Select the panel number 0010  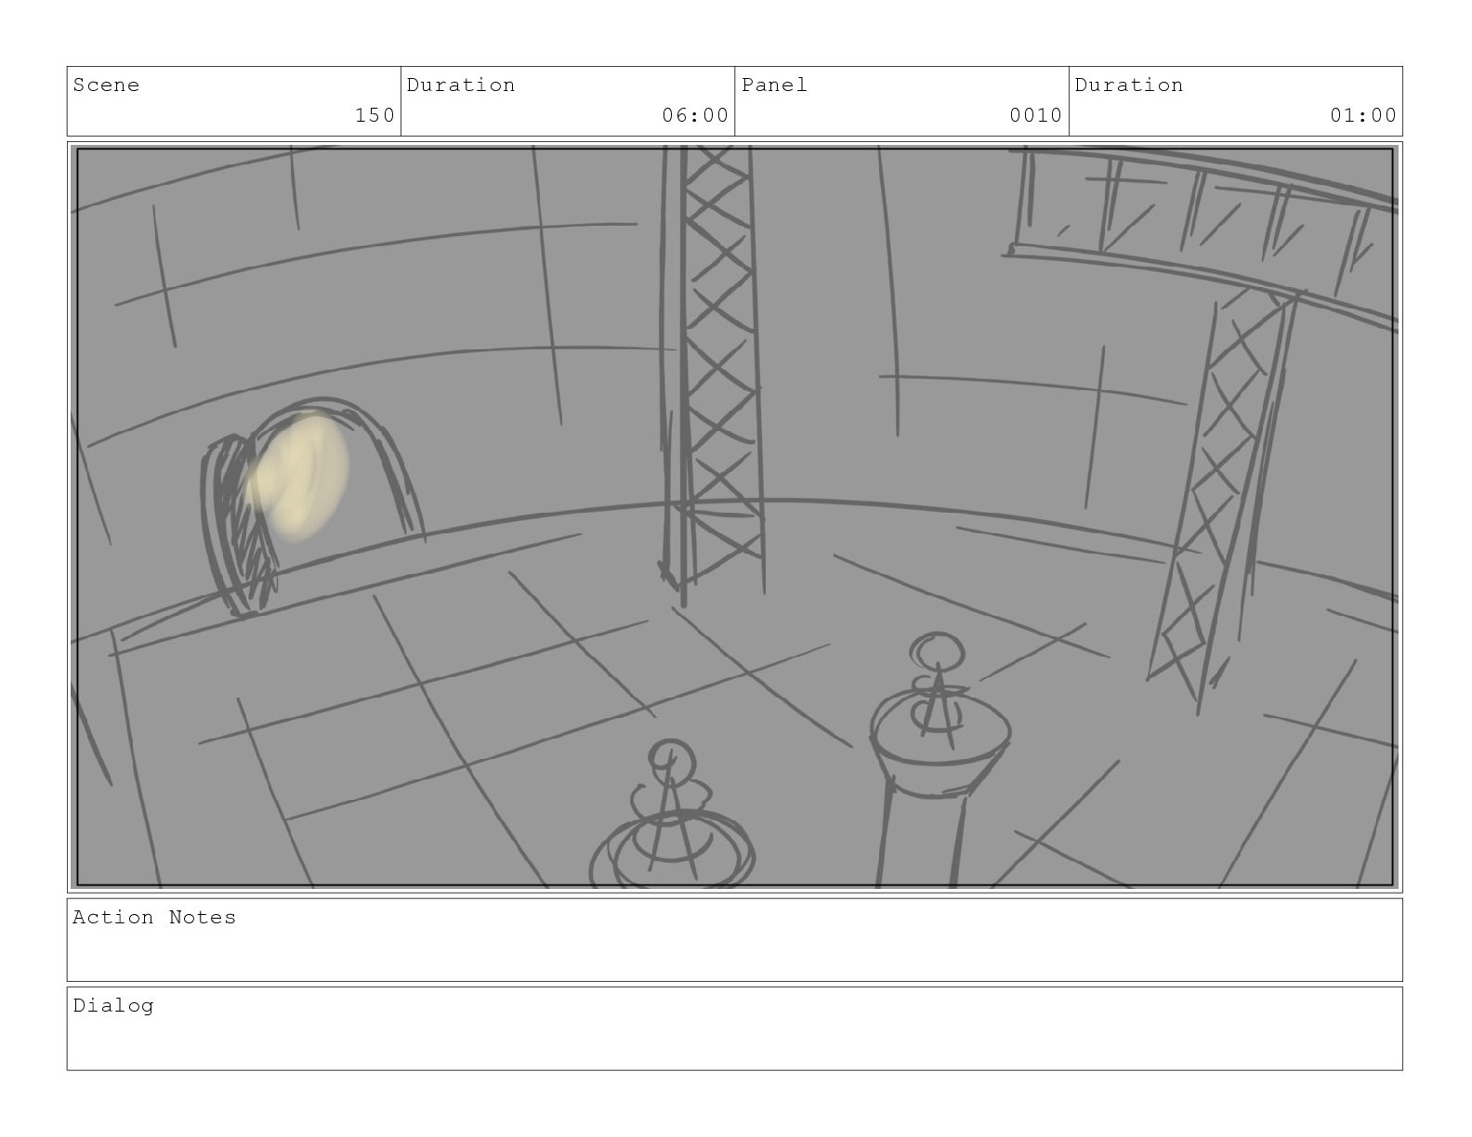pyautogui.click(x=1036, y=115)
